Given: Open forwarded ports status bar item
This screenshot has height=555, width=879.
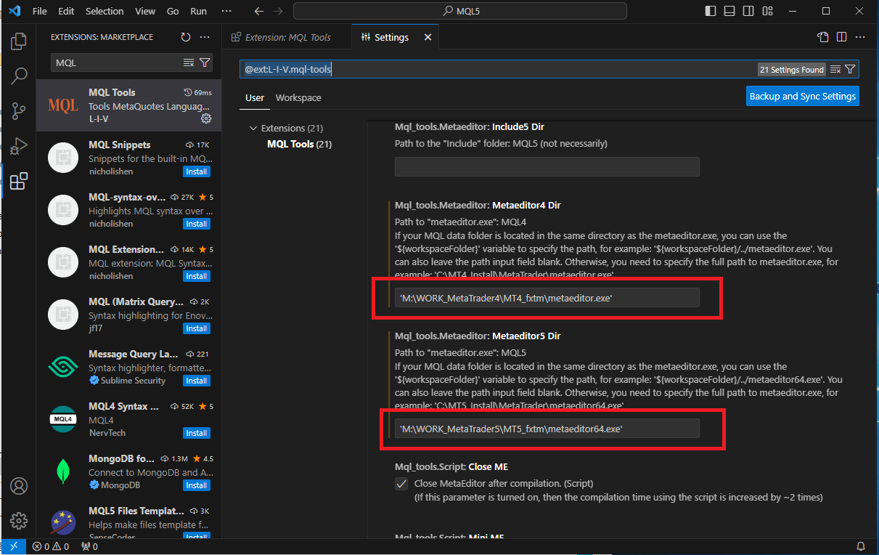Looking at the screenshot, I should pyautogui.click(x=90, y=546).
